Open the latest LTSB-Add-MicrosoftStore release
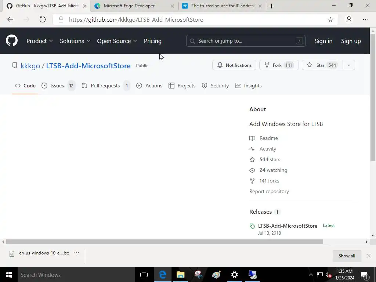 [288, 226]
